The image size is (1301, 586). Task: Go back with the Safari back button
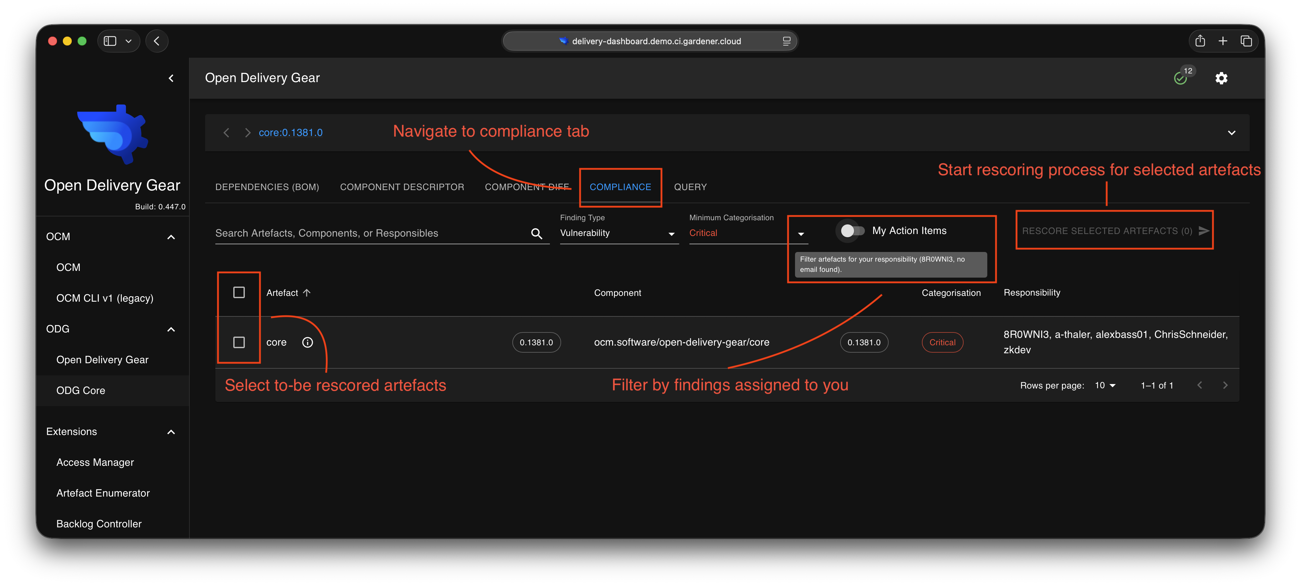157,41
